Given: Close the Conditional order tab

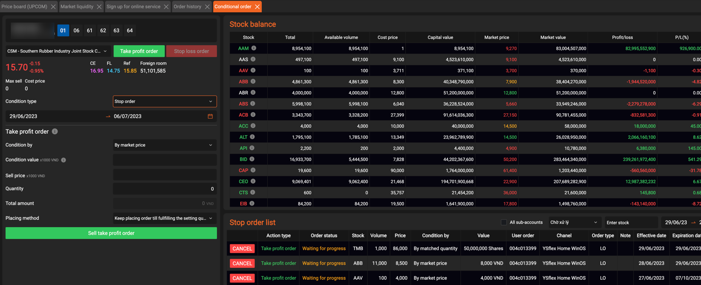Looking at the screenshot, I should point(257,7).
